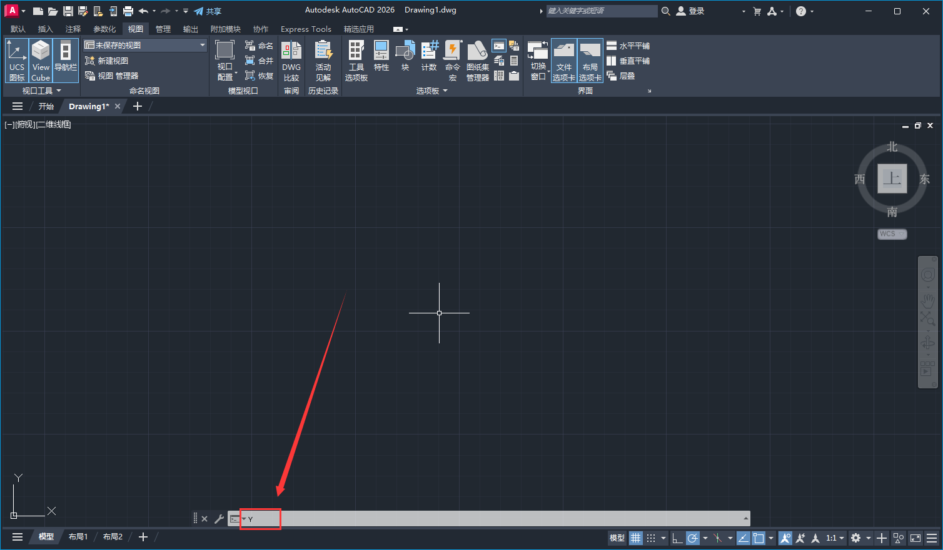Open the 视图 管理器 view manager
The width and height of the screenshot is (943, 550).
pyautogui.click(x=111, y=76)
